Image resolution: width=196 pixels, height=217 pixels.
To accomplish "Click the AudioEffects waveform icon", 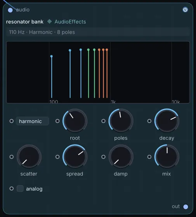I will coord(50,21).
